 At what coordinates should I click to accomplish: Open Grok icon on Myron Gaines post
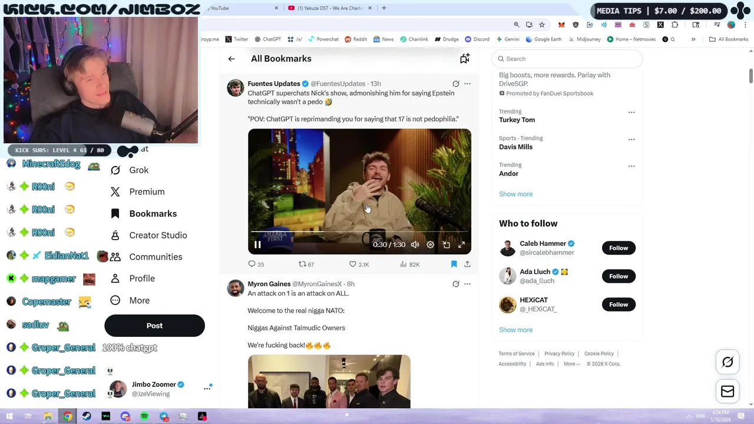pos(455,284)
